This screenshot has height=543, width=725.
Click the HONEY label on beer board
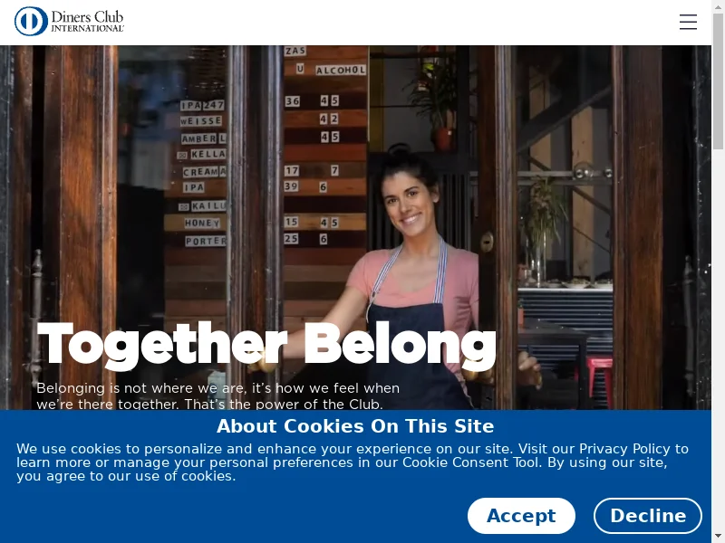coord(202,223)
